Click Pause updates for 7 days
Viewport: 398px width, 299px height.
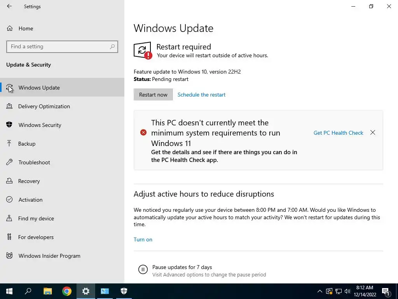(x=182, y=267)
